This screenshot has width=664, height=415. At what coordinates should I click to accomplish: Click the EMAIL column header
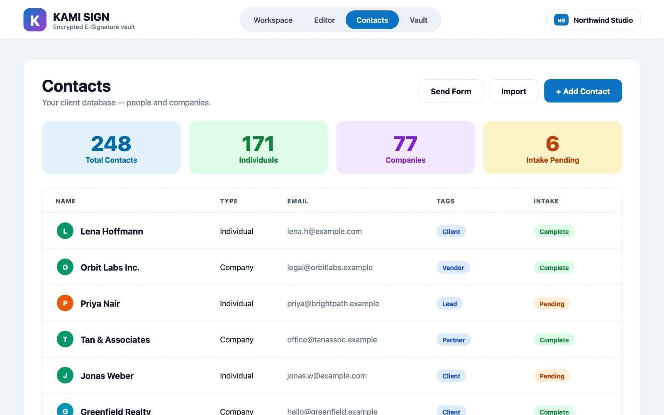pyautogui.click(x=298, y=201)
